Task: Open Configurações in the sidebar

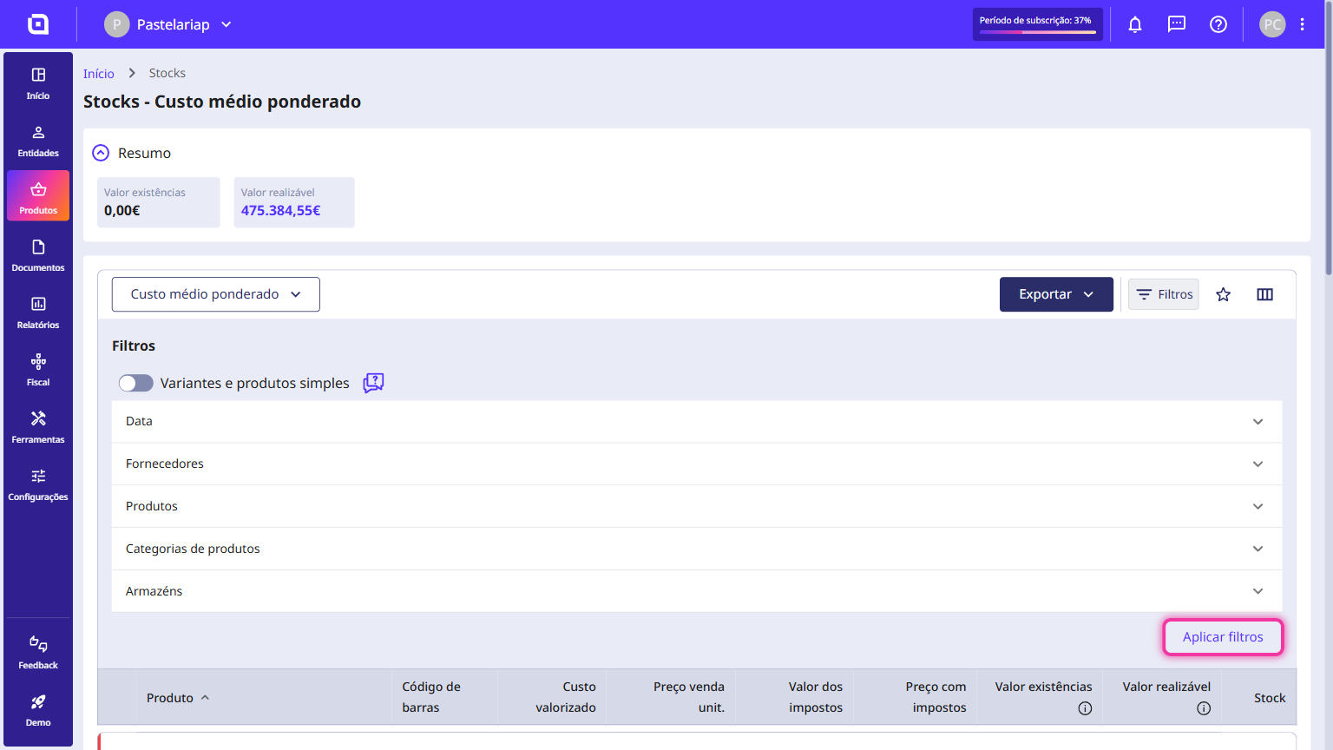Action: [x=38, y=485]
